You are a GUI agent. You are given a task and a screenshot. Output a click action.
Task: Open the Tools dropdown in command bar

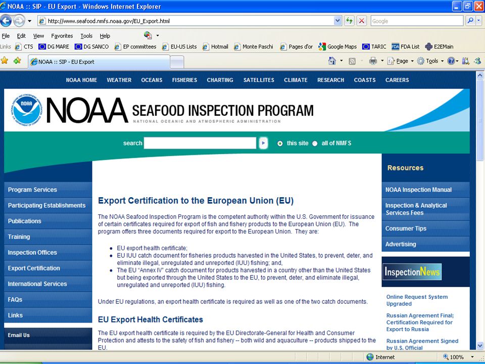click(x=430, y=61)
